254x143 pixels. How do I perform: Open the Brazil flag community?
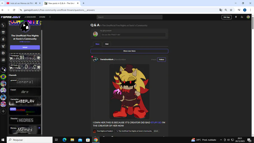3,77
